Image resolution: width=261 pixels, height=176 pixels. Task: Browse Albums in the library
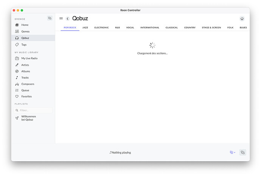coord(33,71)
